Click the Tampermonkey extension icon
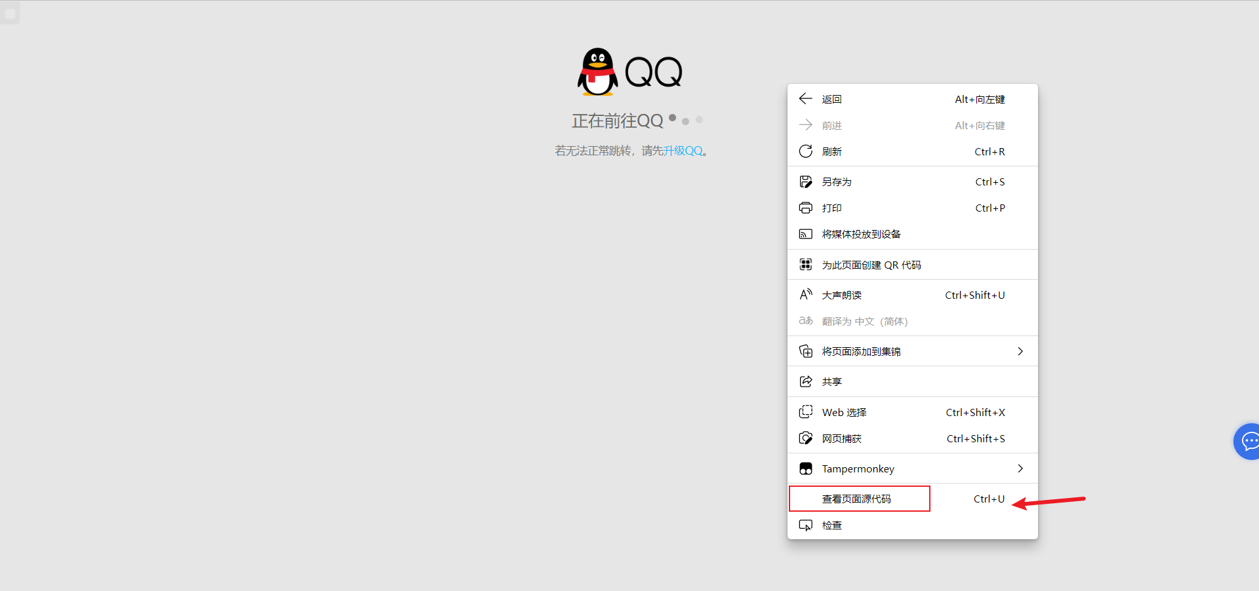 (806, 468)
